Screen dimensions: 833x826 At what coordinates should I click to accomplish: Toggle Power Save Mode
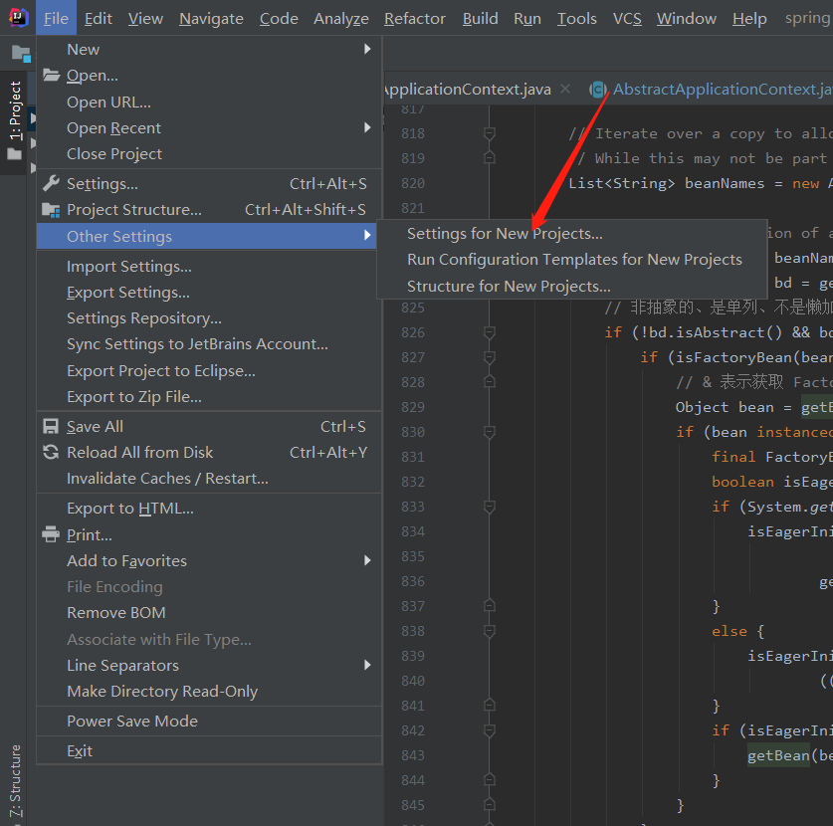tap(131, 722)
